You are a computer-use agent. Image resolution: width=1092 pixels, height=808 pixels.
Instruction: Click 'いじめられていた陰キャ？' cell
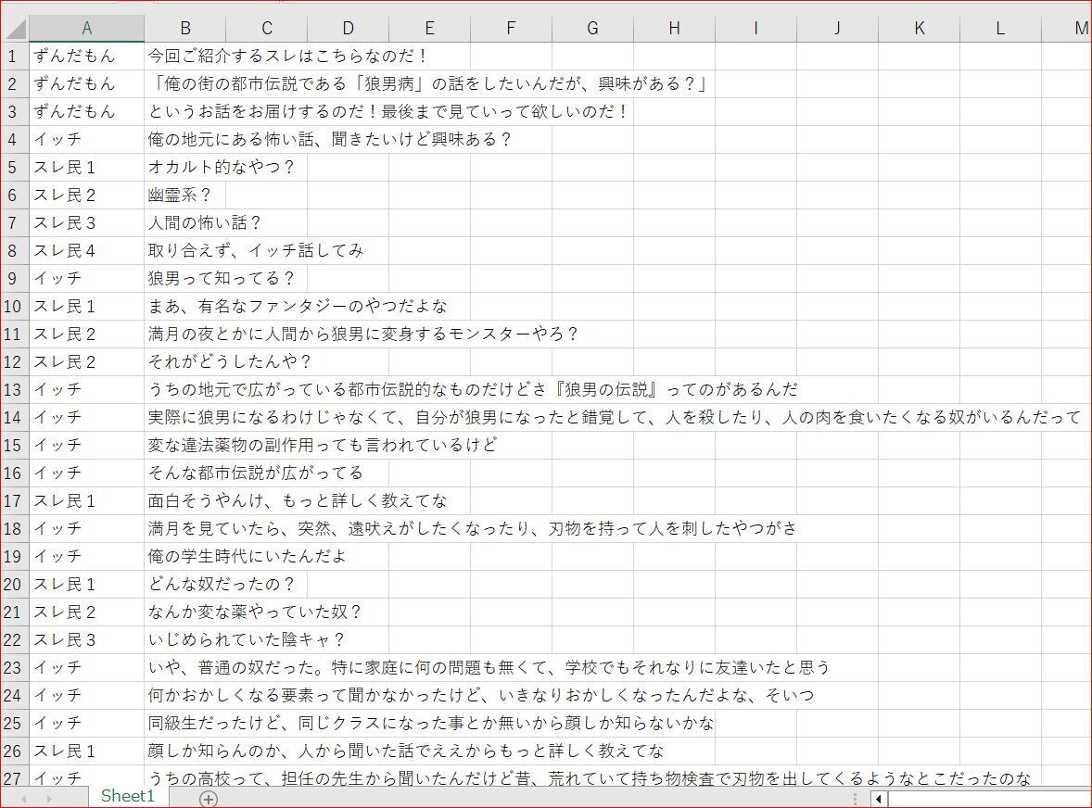(246, 640)
